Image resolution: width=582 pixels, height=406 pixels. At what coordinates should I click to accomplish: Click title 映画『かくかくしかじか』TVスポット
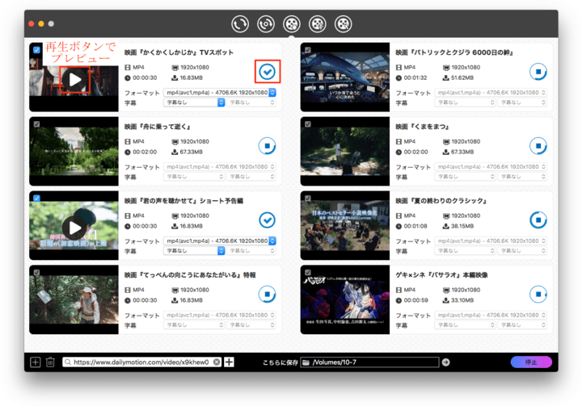point(179,52)
